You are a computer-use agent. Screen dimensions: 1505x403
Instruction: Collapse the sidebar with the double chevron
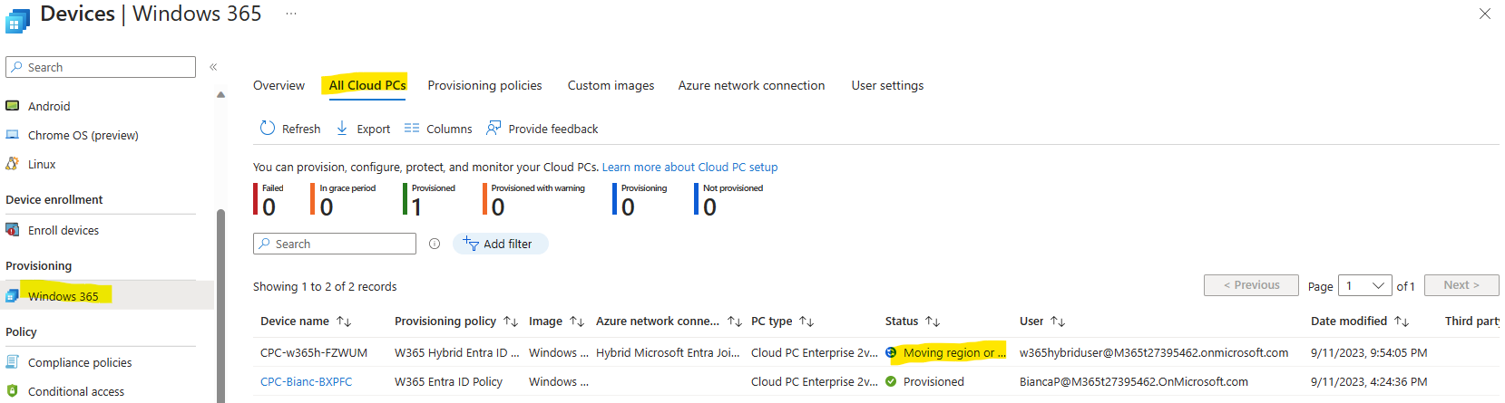coord(213,67)
